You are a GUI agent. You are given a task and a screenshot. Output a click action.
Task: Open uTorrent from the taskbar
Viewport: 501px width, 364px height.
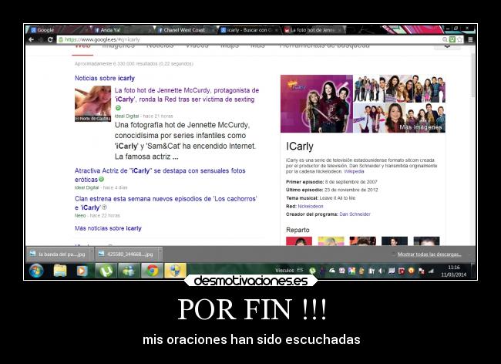tap(106, 271)
